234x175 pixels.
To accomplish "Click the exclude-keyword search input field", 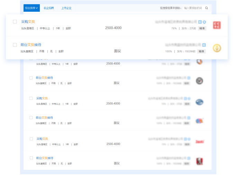I will click(x=193, y=8).
